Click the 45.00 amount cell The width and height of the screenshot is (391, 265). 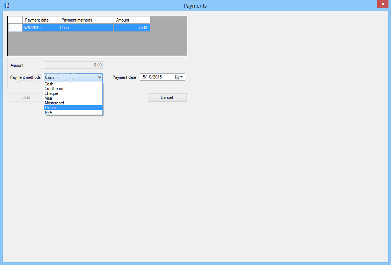[x=132, y=28]
